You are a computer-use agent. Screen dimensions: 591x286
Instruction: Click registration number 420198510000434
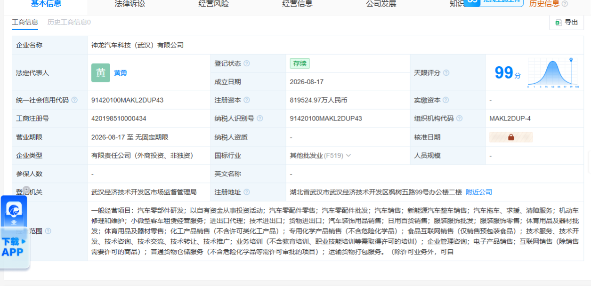(119, 119)
